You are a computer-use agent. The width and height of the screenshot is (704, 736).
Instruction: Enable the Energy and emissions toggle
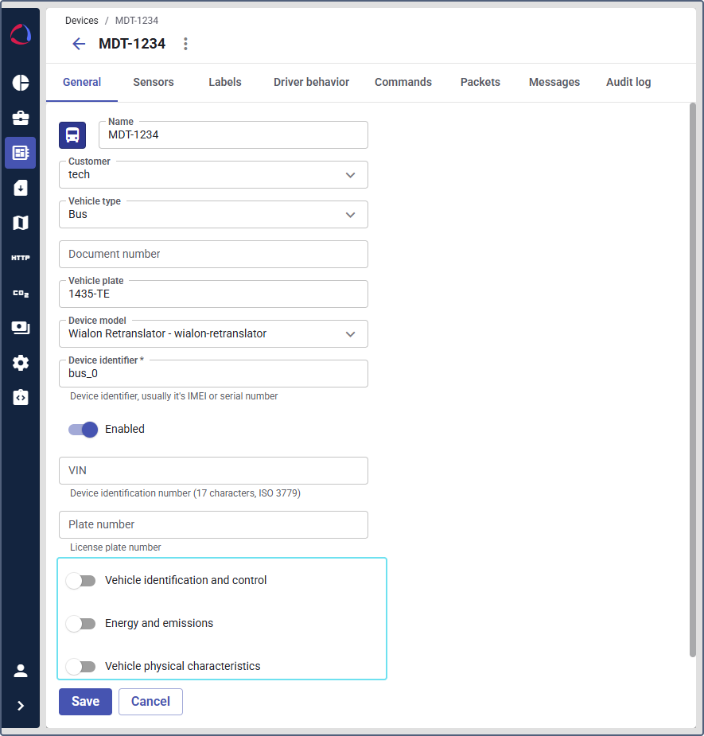point(81,624)
